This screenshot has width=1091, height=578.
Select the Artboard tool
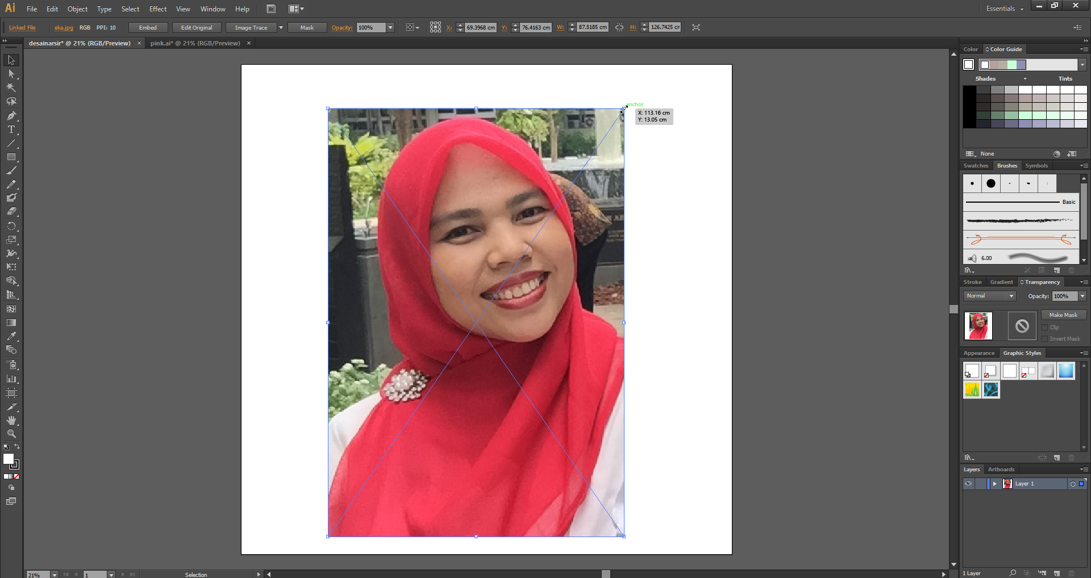[11, 393]
